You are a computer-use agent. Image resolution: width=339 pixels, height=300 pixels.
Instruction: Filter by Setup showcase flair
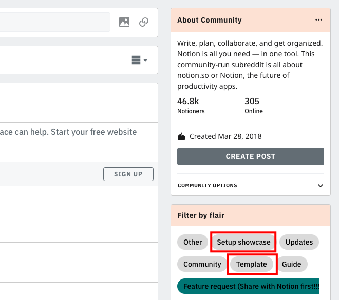[x=243, y=242]
